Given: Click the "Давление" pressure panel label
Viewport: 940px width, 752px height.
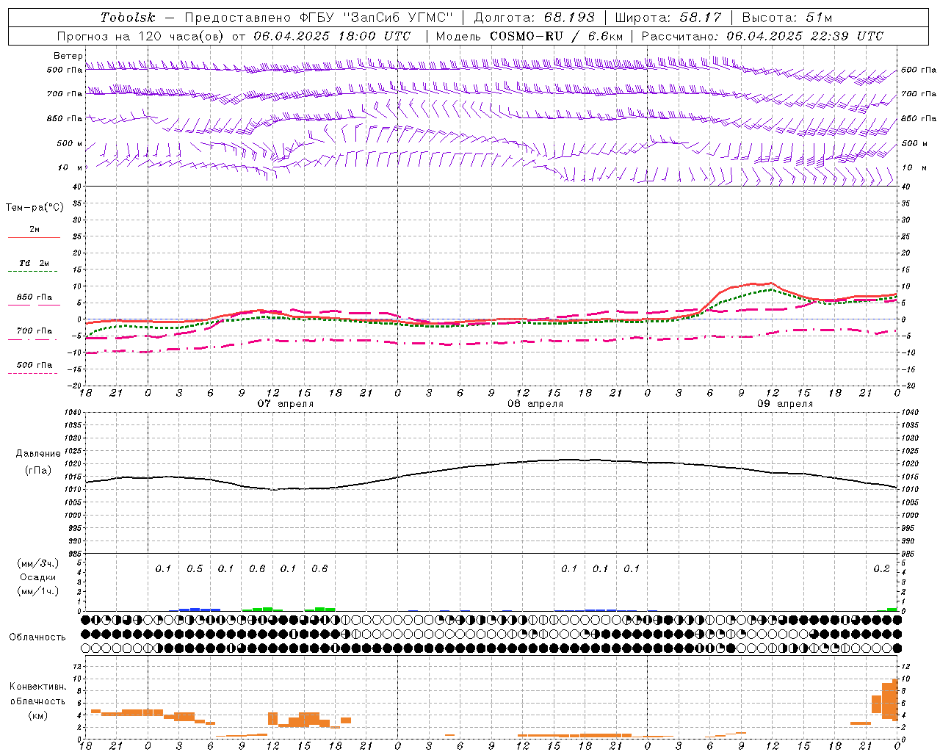Looking at the screenshot, I should [x=37, y=454].
